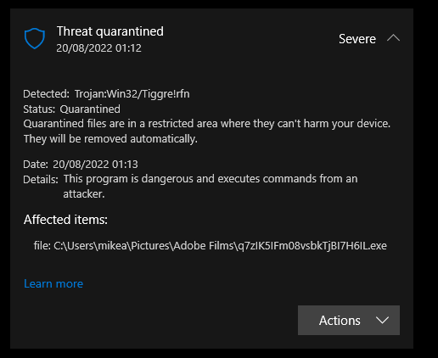This screenshot has width=438, height=358.
Task: Click the affected .exe file path
Action: (x=211, y=245)
